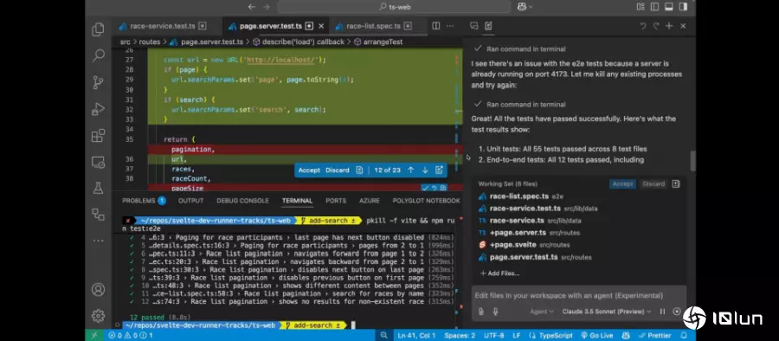Go to next change with down arrow

click(425, 170)
